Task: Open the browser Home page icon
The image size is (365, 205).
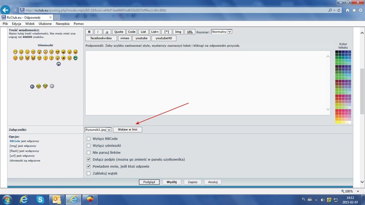Action: (348, 10)
